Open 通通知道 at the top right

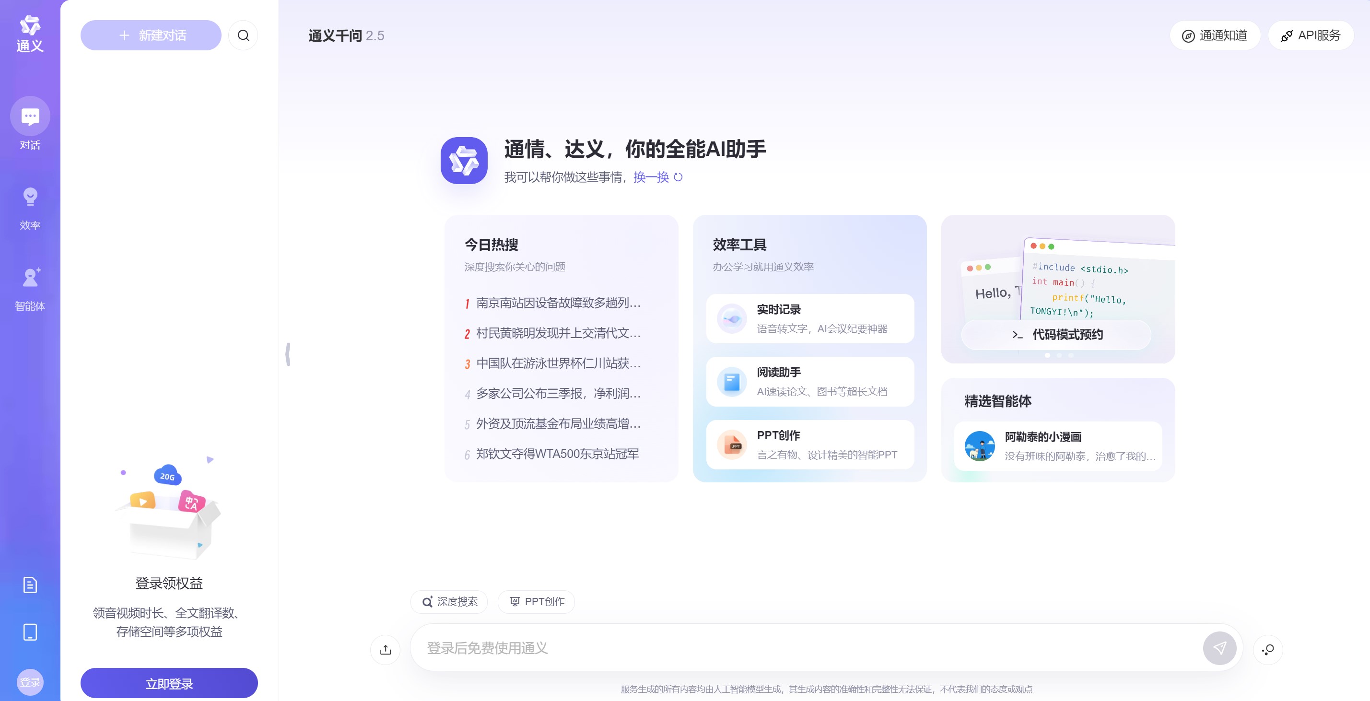click(1215, 35)
